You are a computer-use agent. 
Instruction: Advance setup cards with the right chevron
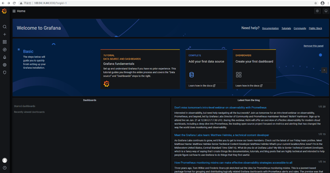(x=324, y=70)
